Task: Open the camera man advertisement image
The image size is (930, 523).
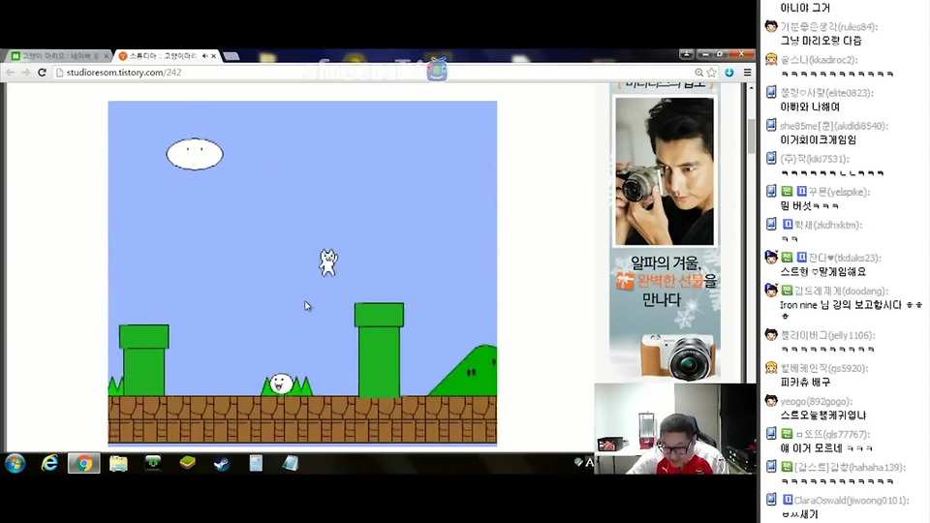Action: [x=665, y=171]
